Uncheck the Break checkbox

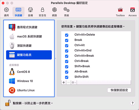(x=67, y=40)
